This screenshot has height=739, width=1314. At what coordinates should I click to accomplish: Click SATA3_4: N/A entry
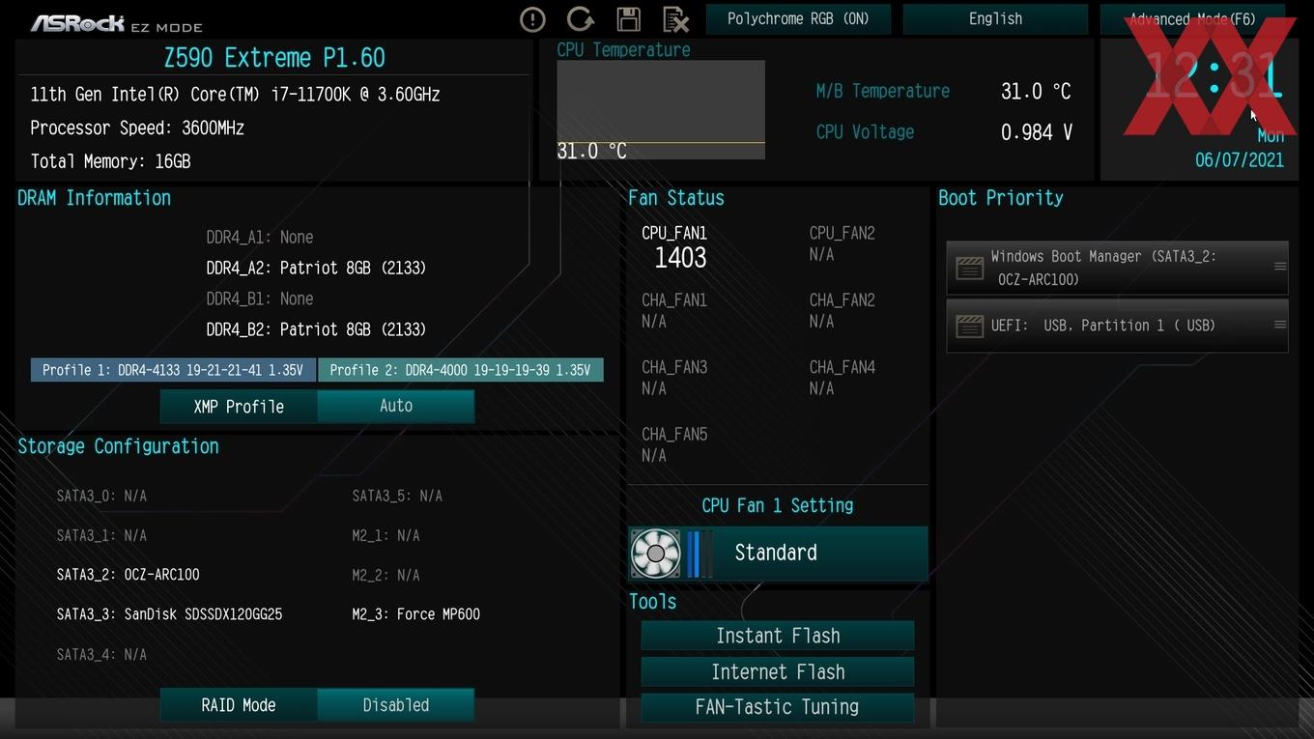coord(101,655)
